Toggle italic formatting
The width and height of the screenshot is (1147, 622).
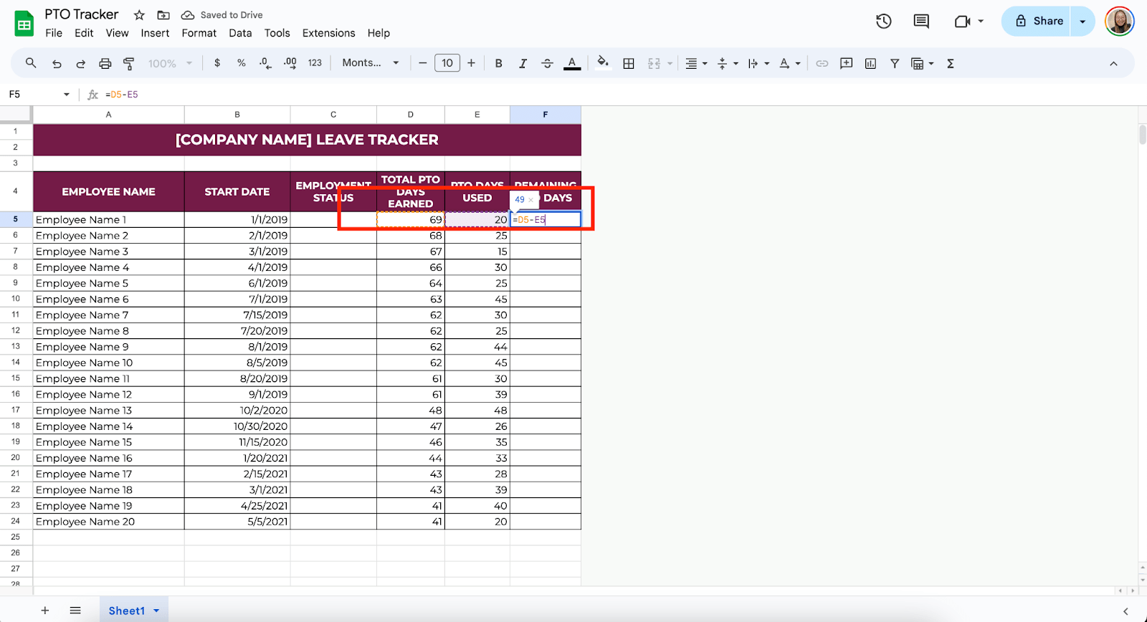523,64
